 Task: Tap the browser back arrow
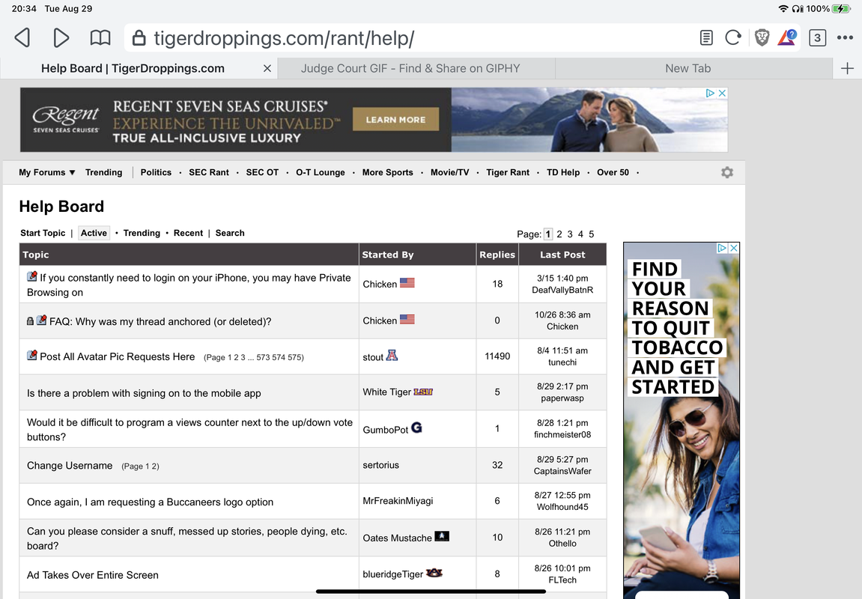click(22, 38)
